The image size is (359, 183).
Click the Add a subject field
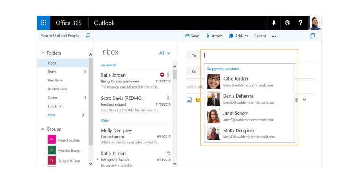point(195,87)
